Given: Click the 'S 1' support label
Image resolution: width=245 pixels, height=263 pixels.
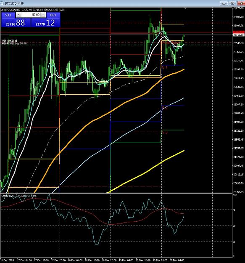Looking at the screenshot, I should [x=165, y=67].
